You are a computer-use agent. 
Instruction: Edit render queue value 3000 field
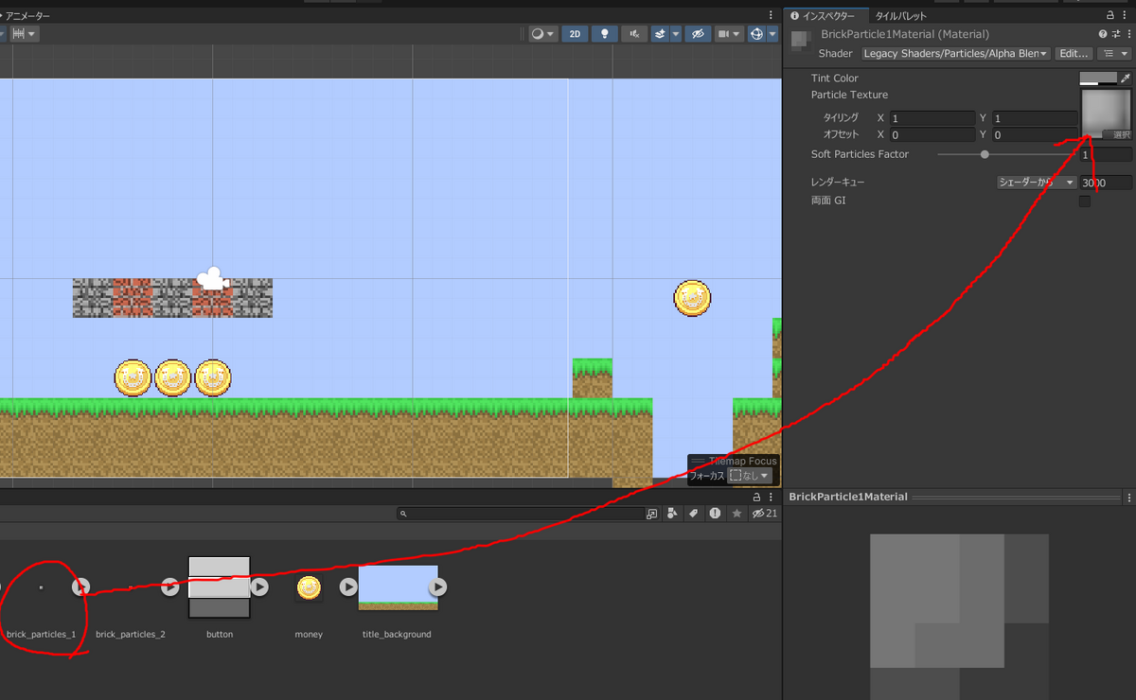pos(1106,182)
